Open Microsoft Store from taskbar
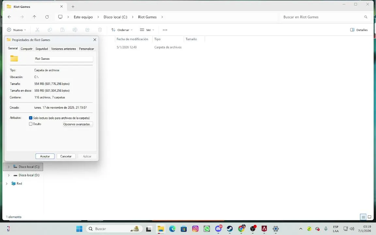Screen dimensions: 376x235 point(184,229)
